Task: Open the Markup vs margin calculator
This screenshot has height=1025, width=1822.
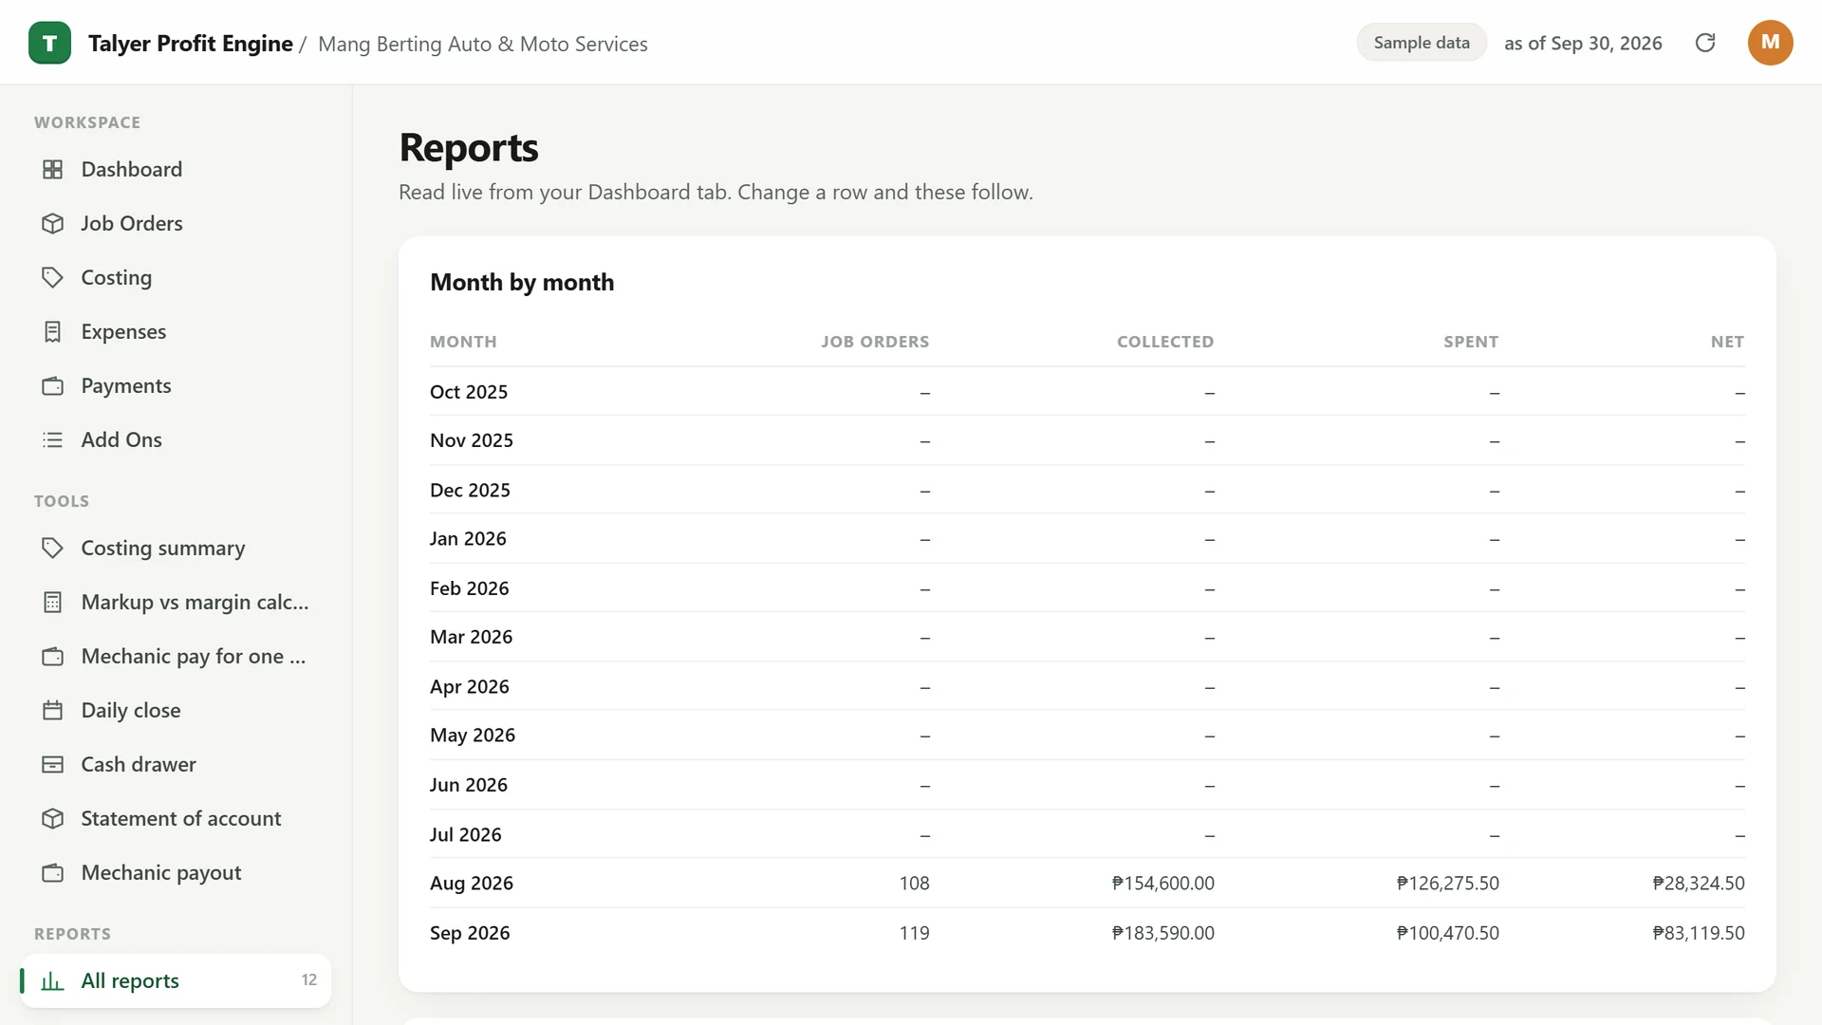Action: click(176, 602)
